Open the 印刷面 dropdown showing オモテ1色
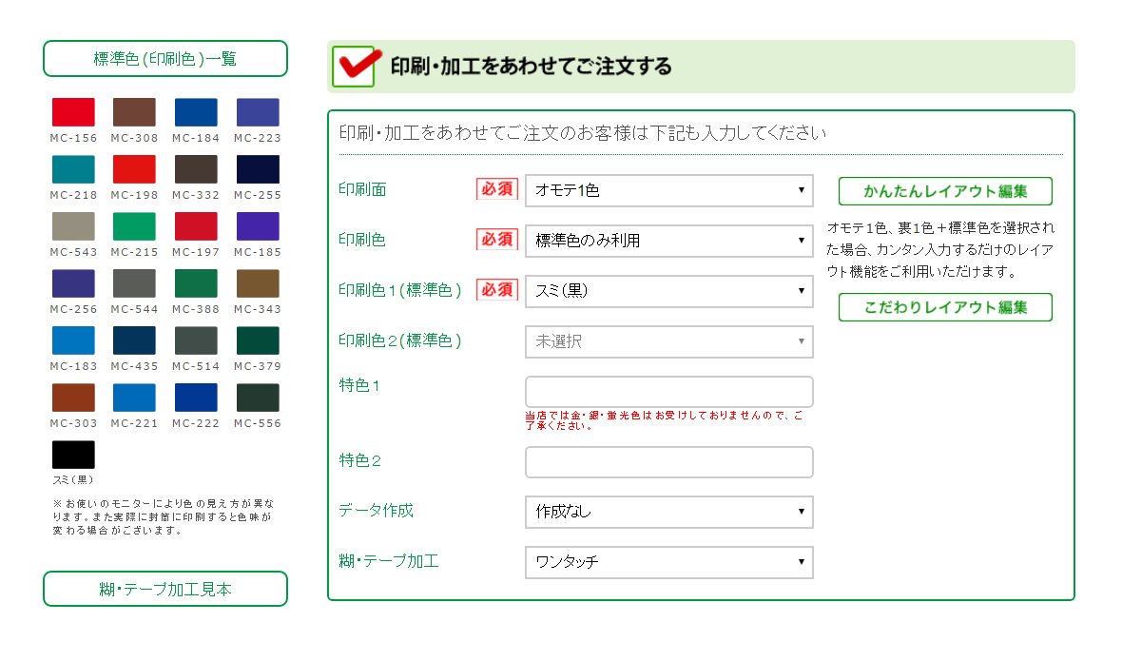Screen dimensions: 1122x661 (x=669, y=190)
